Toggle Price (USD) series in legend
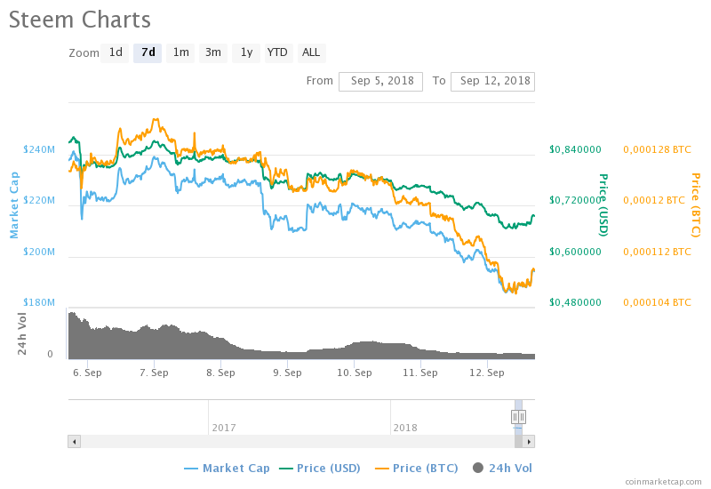The width and height of the screenshot is (711, 489). click(x=320, y=469)
